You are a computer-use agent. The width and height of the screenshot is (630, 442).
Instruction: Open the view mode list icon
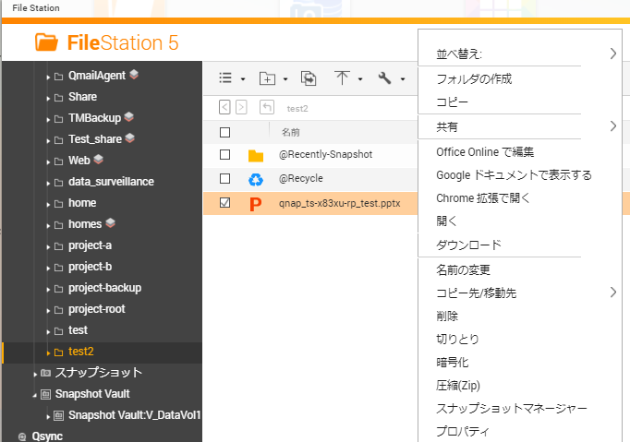[225, 78]
